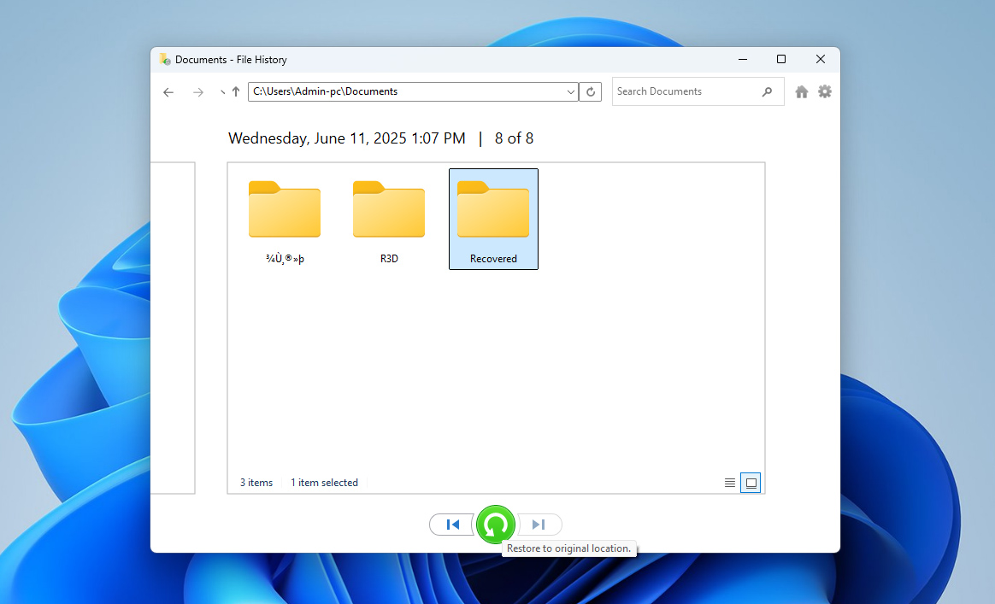The height and width of the screenshot is (604, 995).
Task: Open the address bar history dropdown
Action: (x=570, y=91)
